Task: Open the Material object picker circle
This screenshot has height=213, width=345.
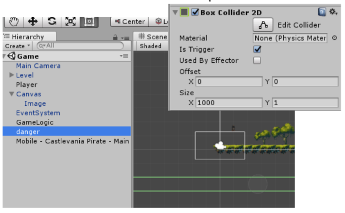Action: [335, 38]
